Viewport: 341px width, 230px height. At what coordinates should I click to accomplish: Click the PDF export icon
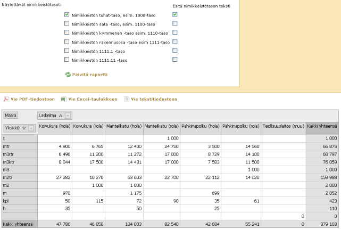(x=6, y=99)
